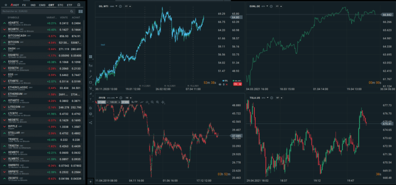This screenshot has width=396, height=185.
Task: Expand the OIL.WTI symbol dropdown
Action: click(116, 7)
